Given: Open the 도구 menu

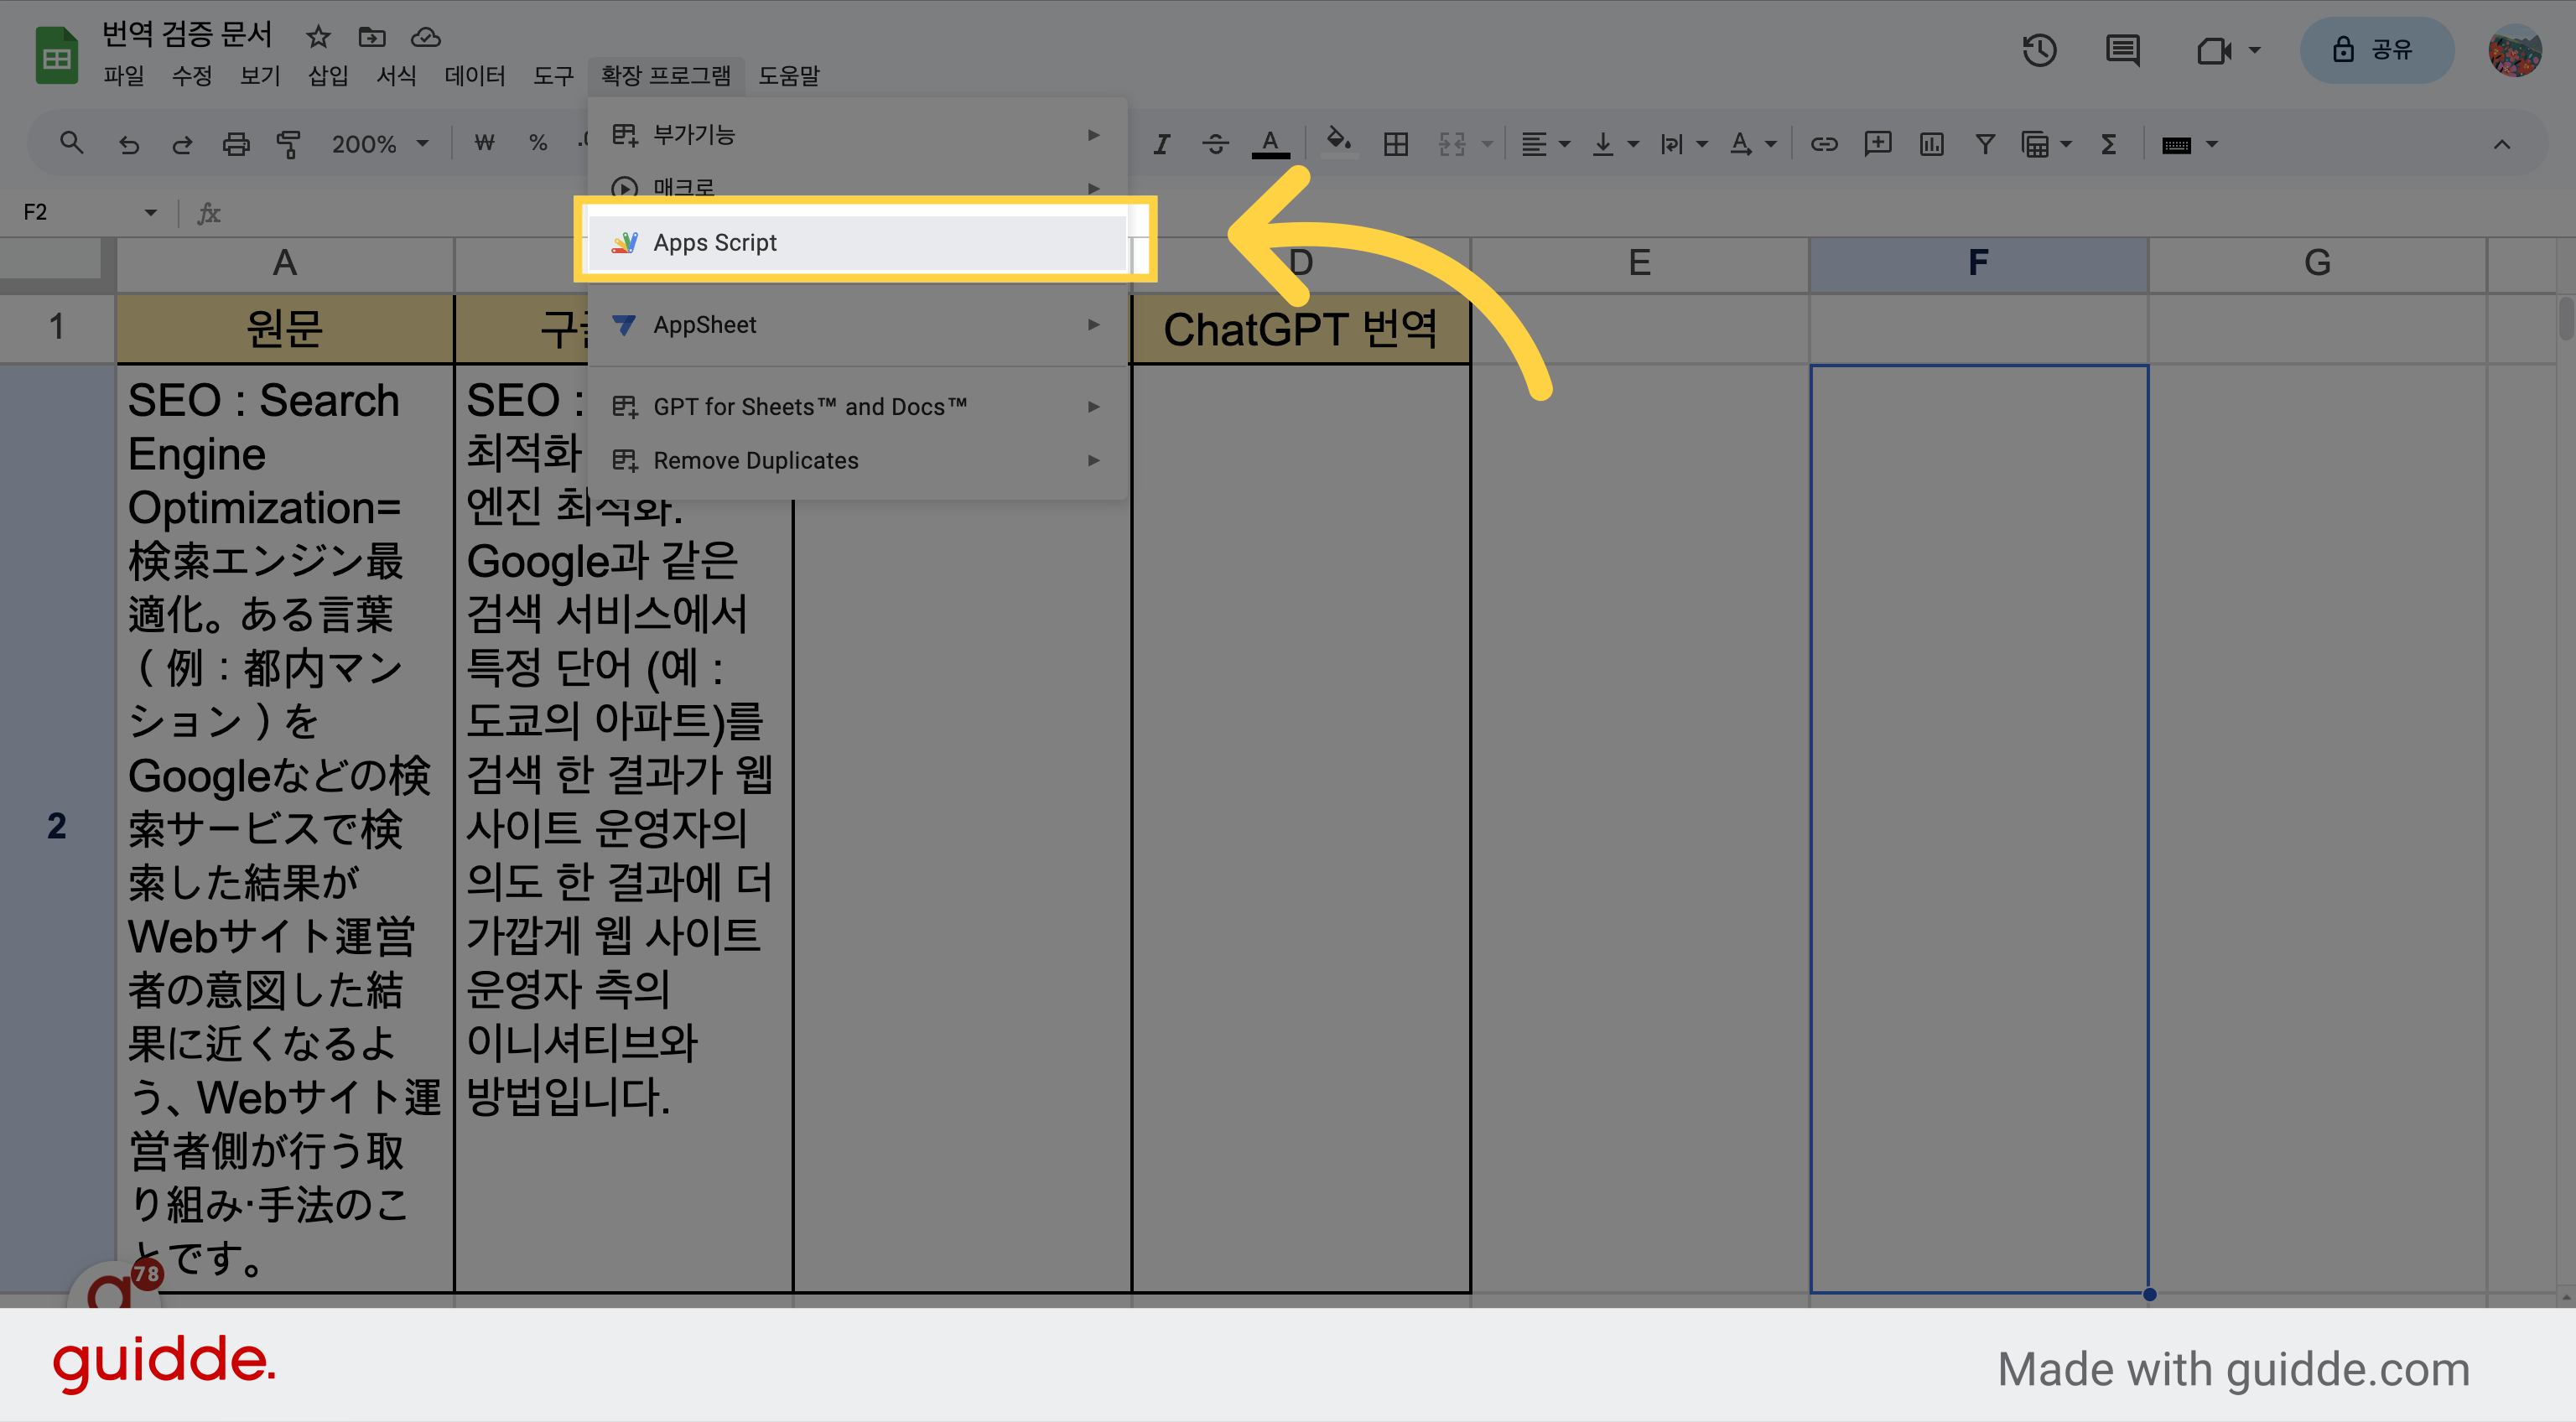Looking at the screenshot, I should click(x=553, y=75).
